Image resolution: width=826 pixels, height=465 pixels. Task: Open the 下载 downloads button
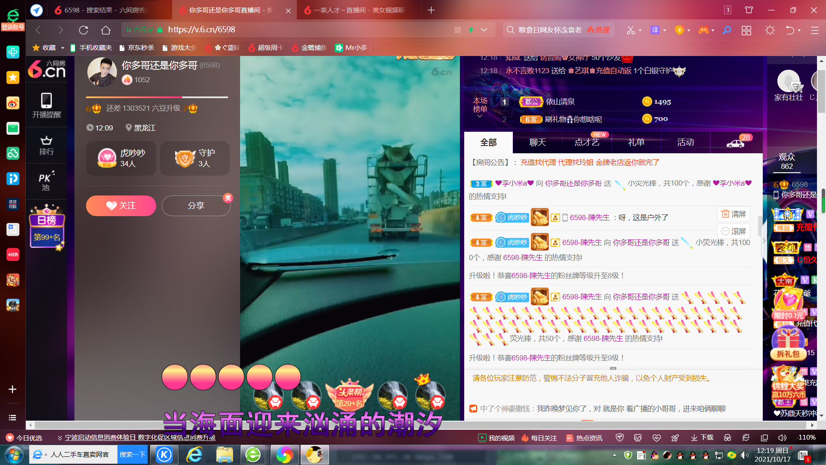[702, 438]
